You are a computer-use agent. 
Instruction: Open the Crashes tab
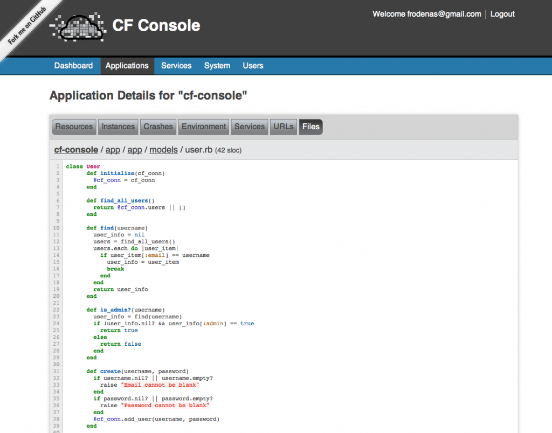(x=158, y=127)
